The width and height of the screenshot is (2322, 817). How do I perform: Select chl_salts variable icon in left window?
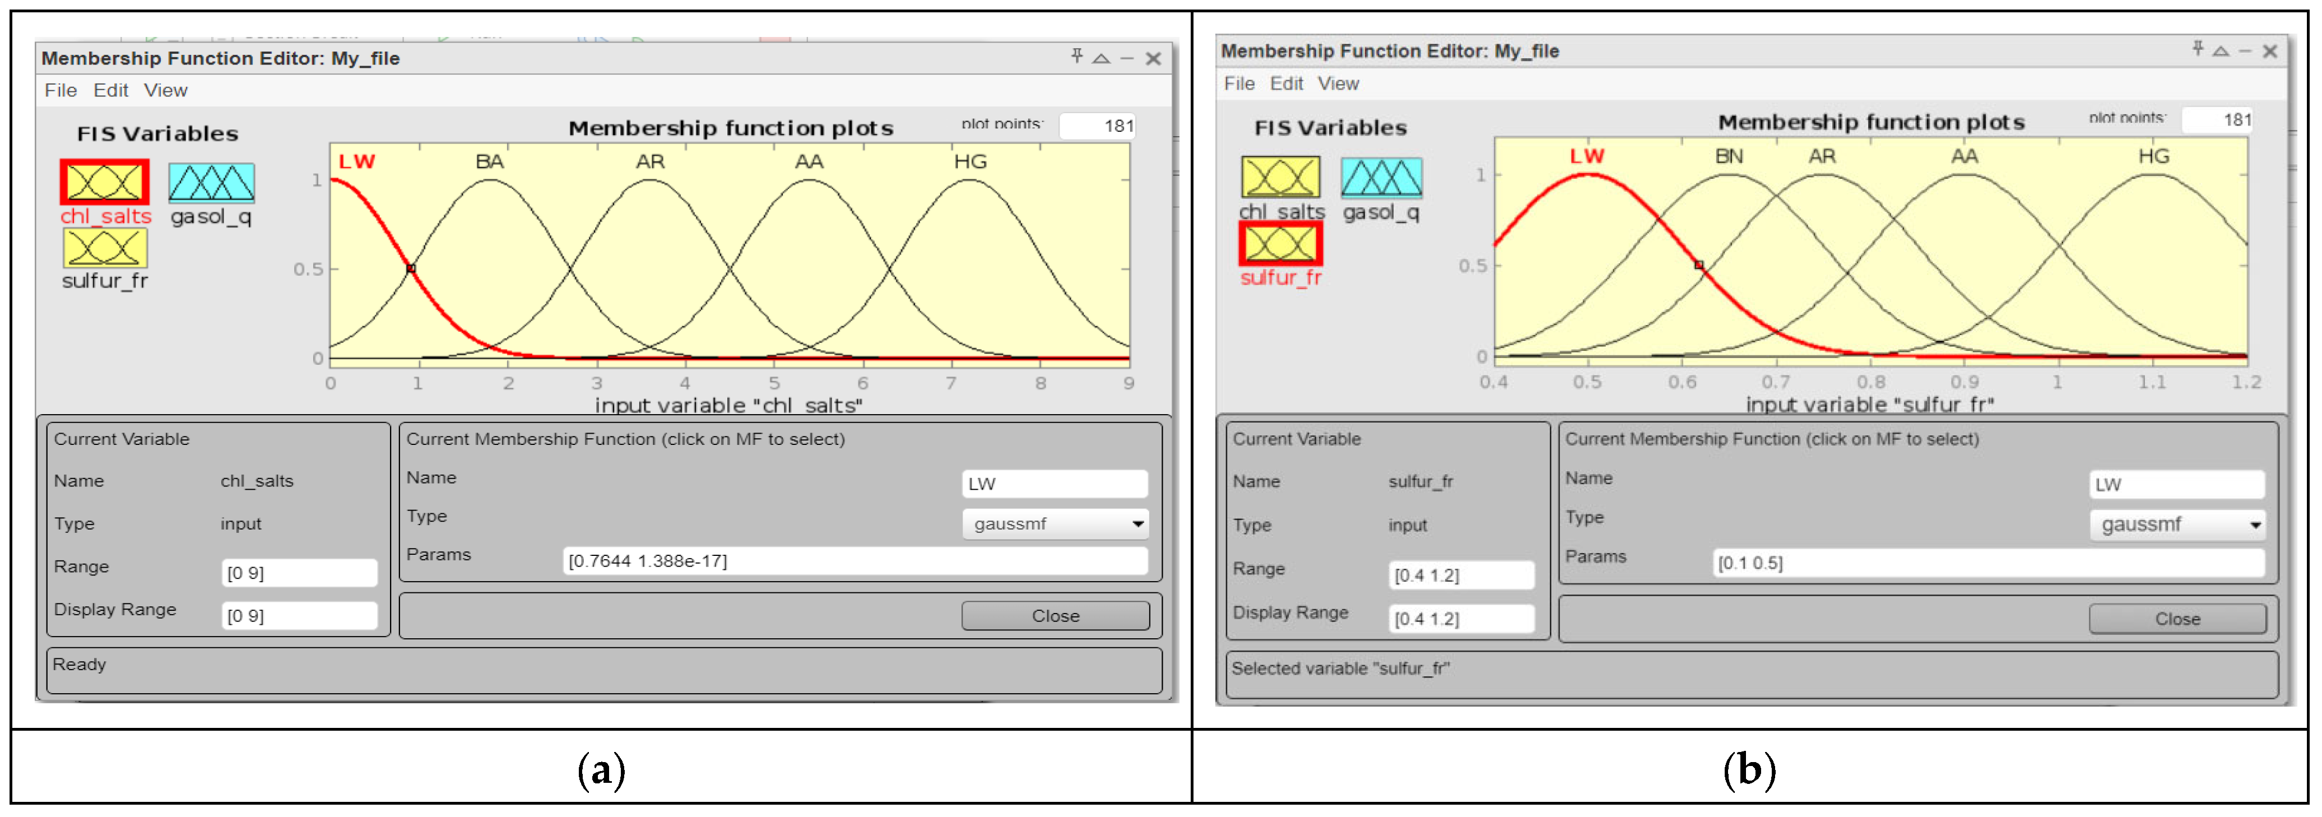[x=105, y=182]
